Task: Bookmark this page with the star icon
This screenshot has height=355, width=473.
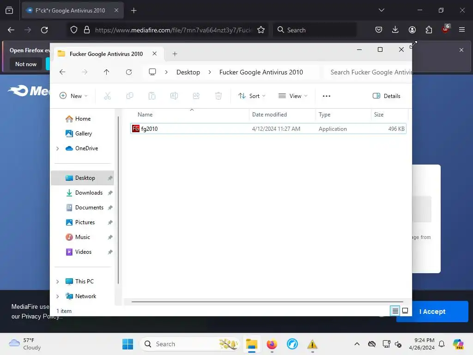Action: point(261,30)
